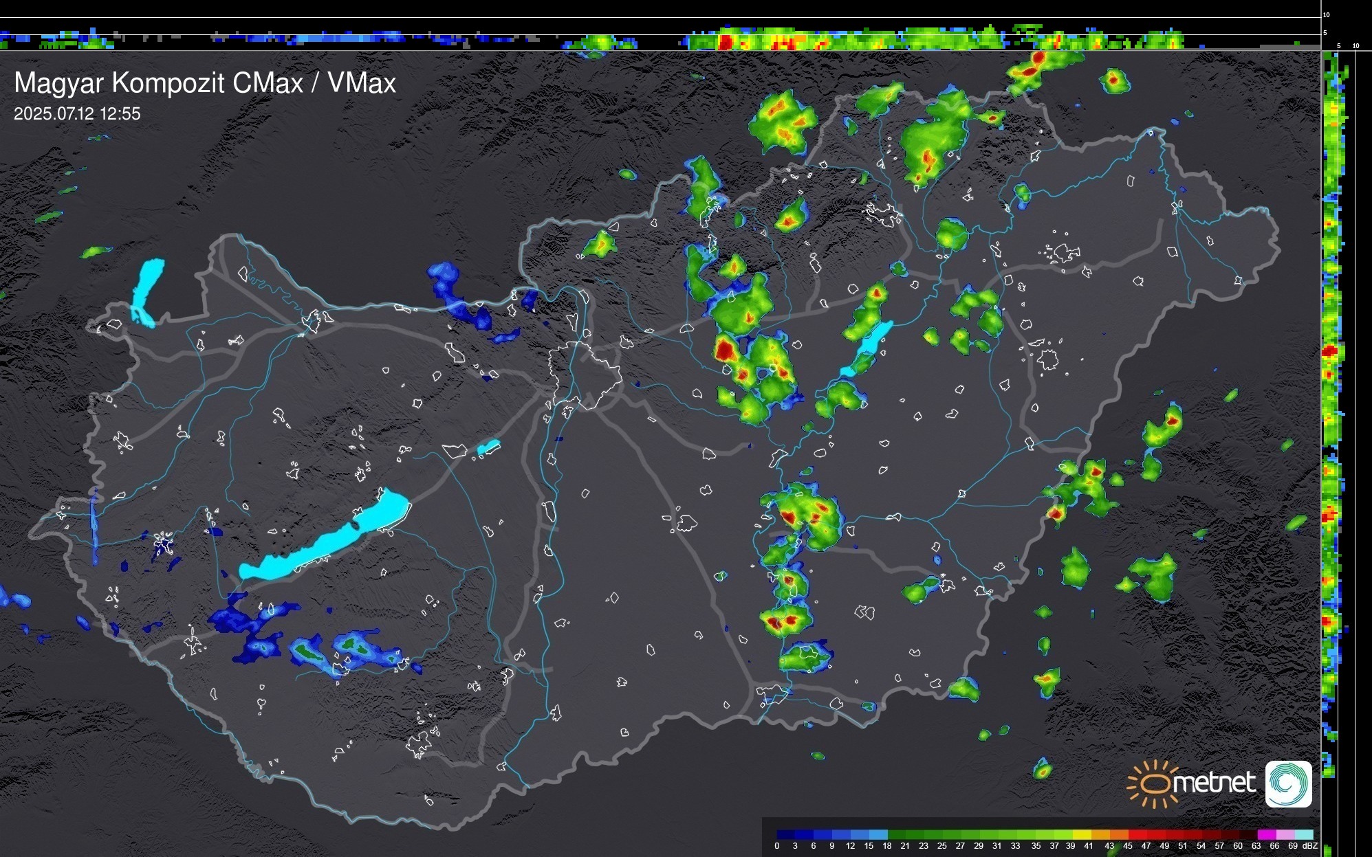Select the light cyan 69 dBZ swatch
Viewport: 1372px width, 857px height.
(1303, 834)
